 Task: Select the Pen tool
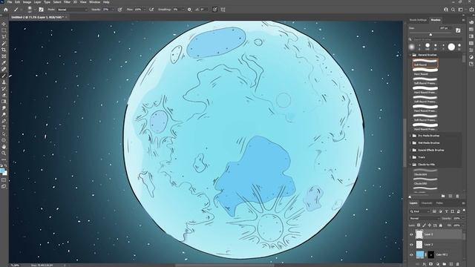[x=4, y=121]
